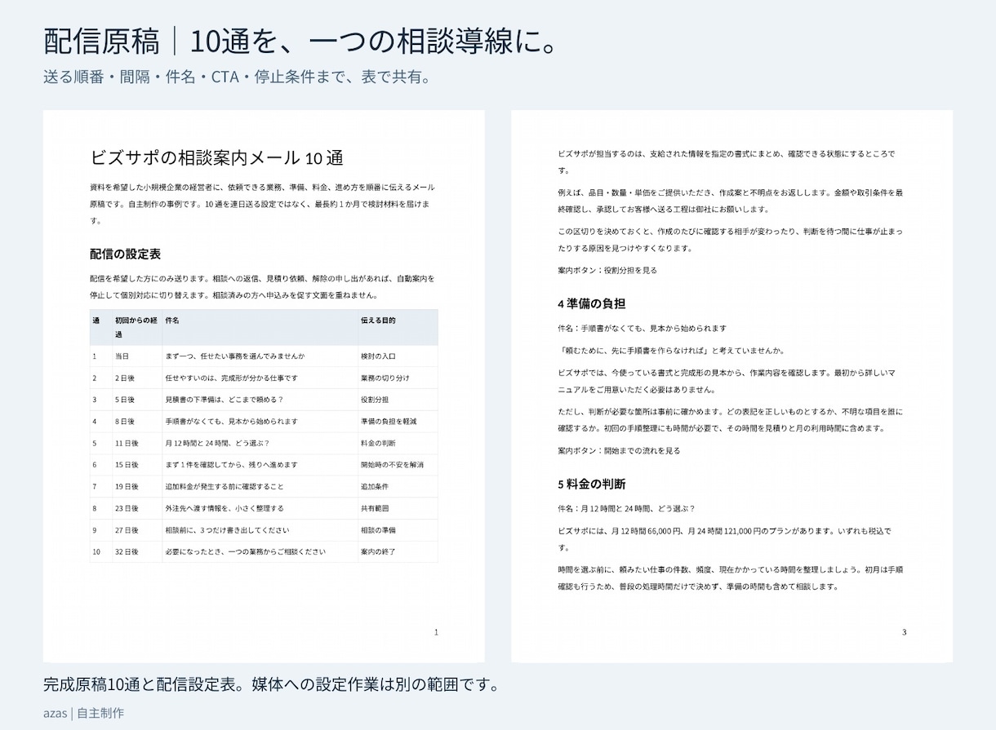Click the line '案内ボタン：開始までの流れを見る'
The image size is (996, 730).
(x=619, y=450)
